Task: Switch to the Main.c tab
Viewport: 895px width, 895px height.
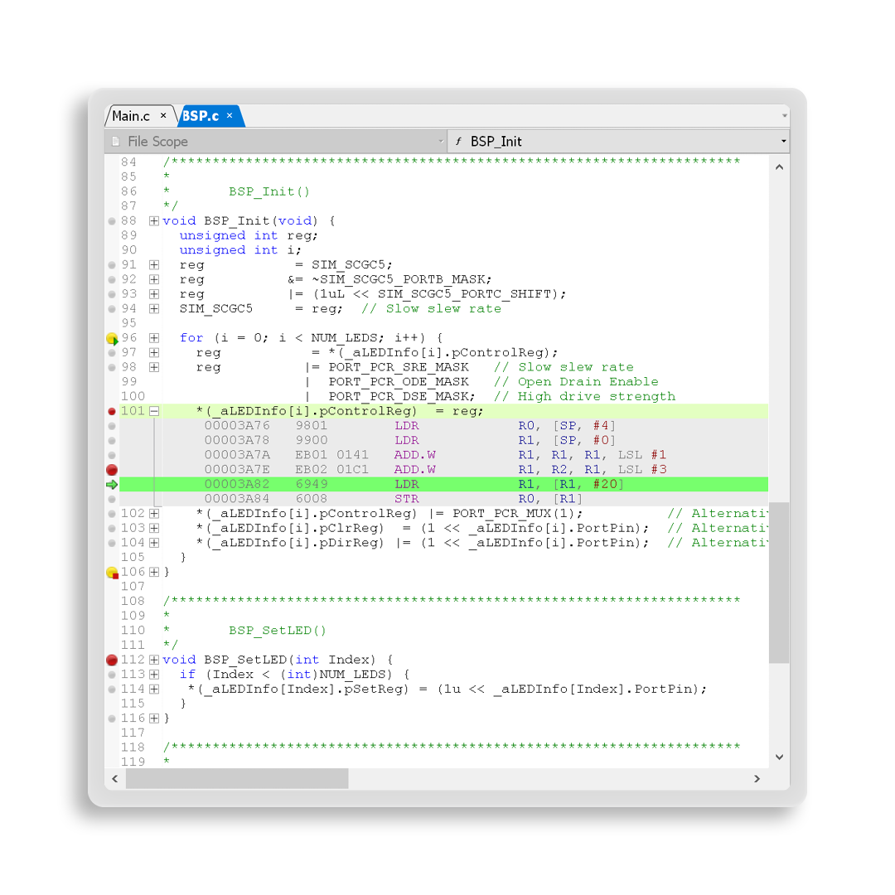Action: tap(132, 116)
